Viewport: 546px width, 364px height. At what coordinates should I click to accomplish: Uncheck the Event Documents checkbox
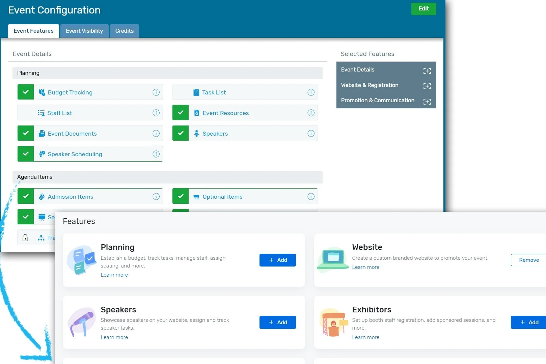point(26,133)
